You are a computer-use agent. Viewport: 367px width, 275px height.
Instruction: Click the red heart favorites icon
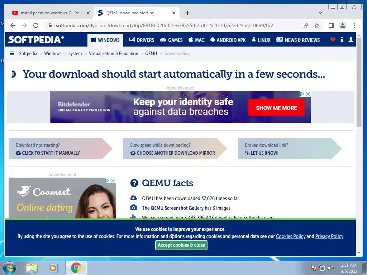tap(333, 39)
